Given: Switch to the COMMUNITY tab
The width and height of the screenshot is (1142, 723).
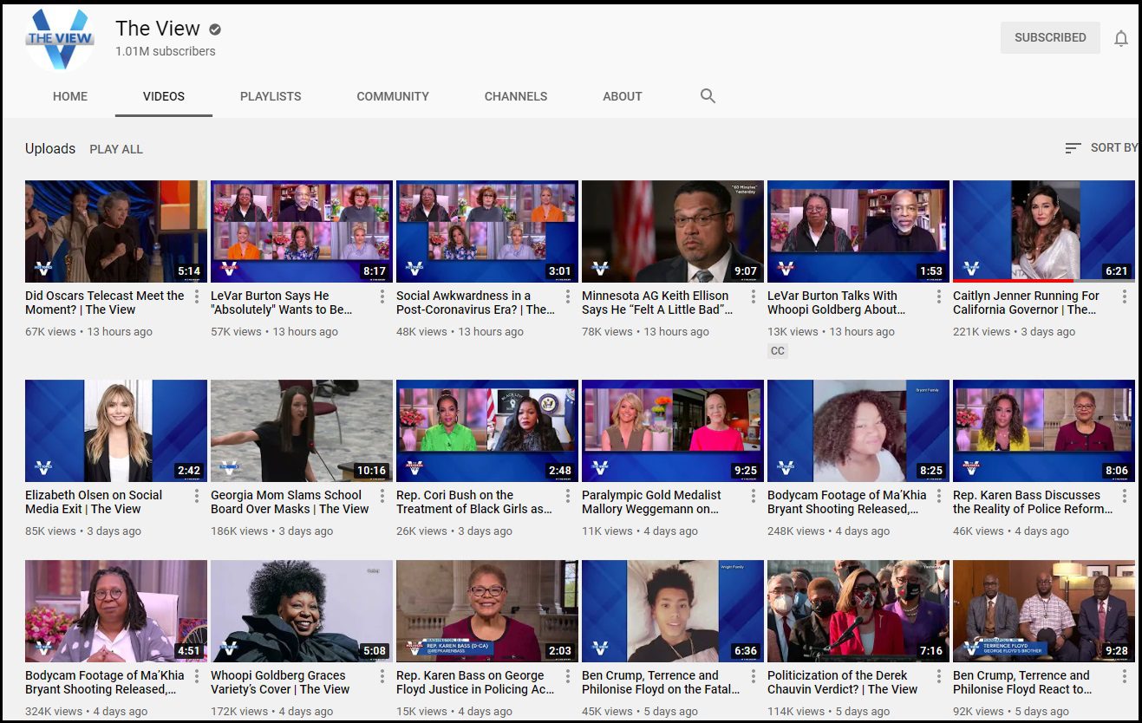Looking at the screenshot, I should [393, 96].
